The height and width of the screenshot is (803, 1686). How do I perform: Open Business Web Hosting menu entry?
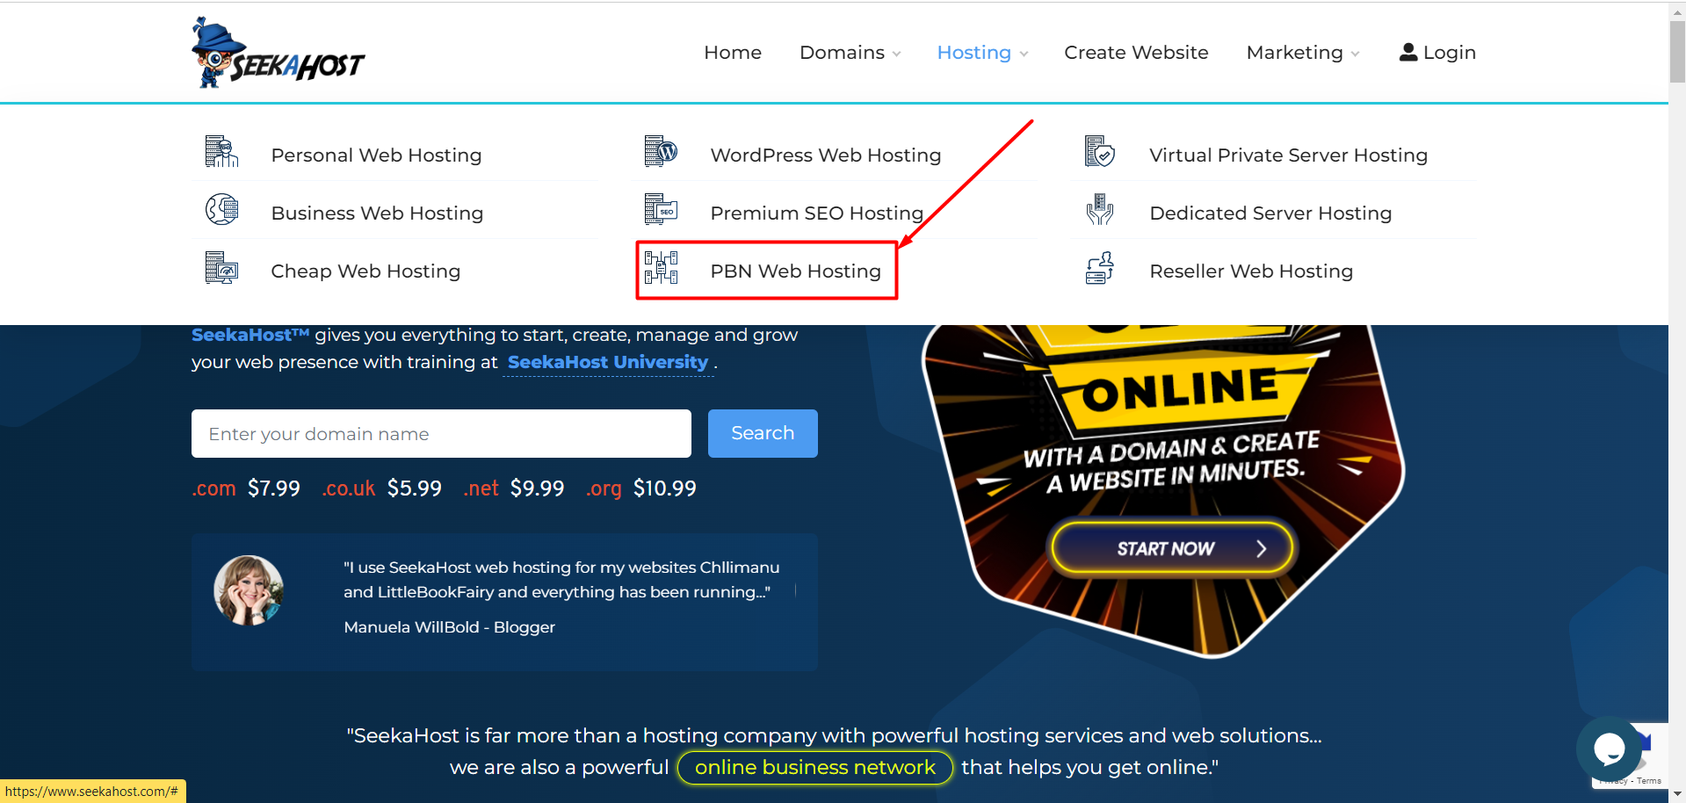coord(377,213)
